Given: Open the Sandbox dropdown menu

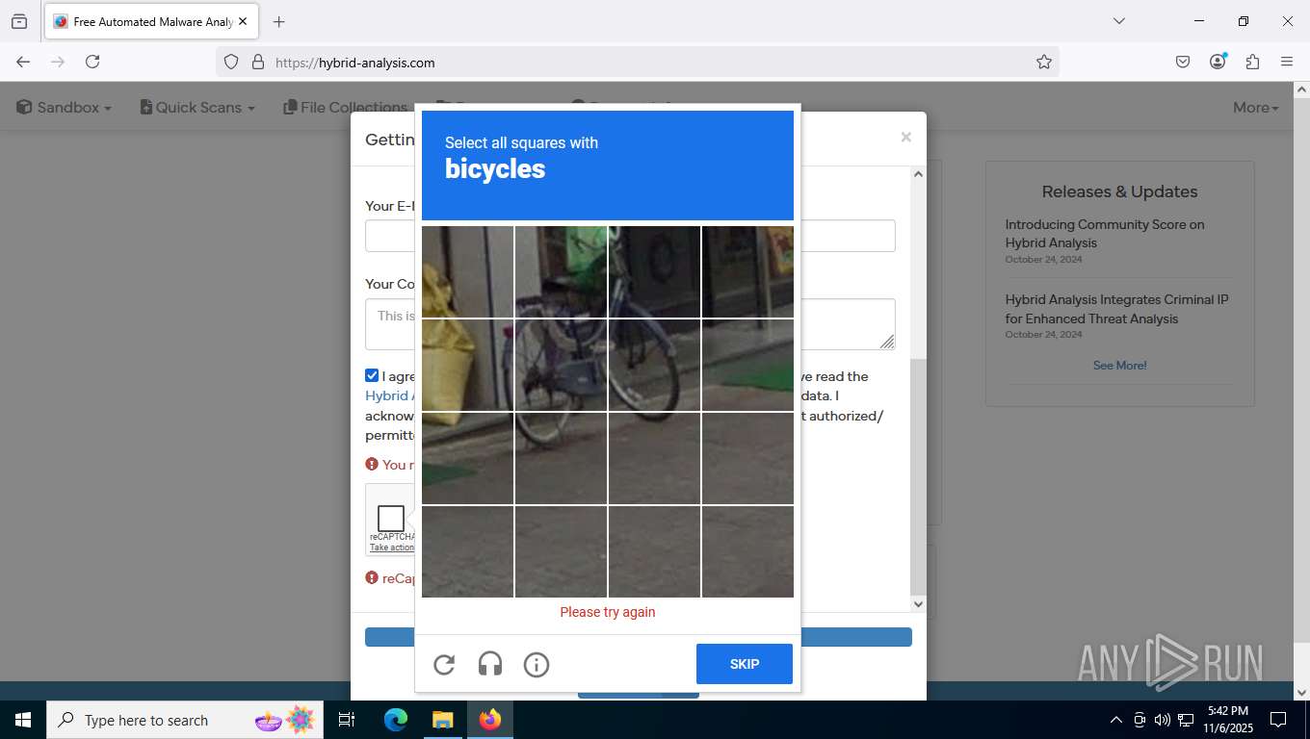Looking at the screenshot, I should click(64, 108).
